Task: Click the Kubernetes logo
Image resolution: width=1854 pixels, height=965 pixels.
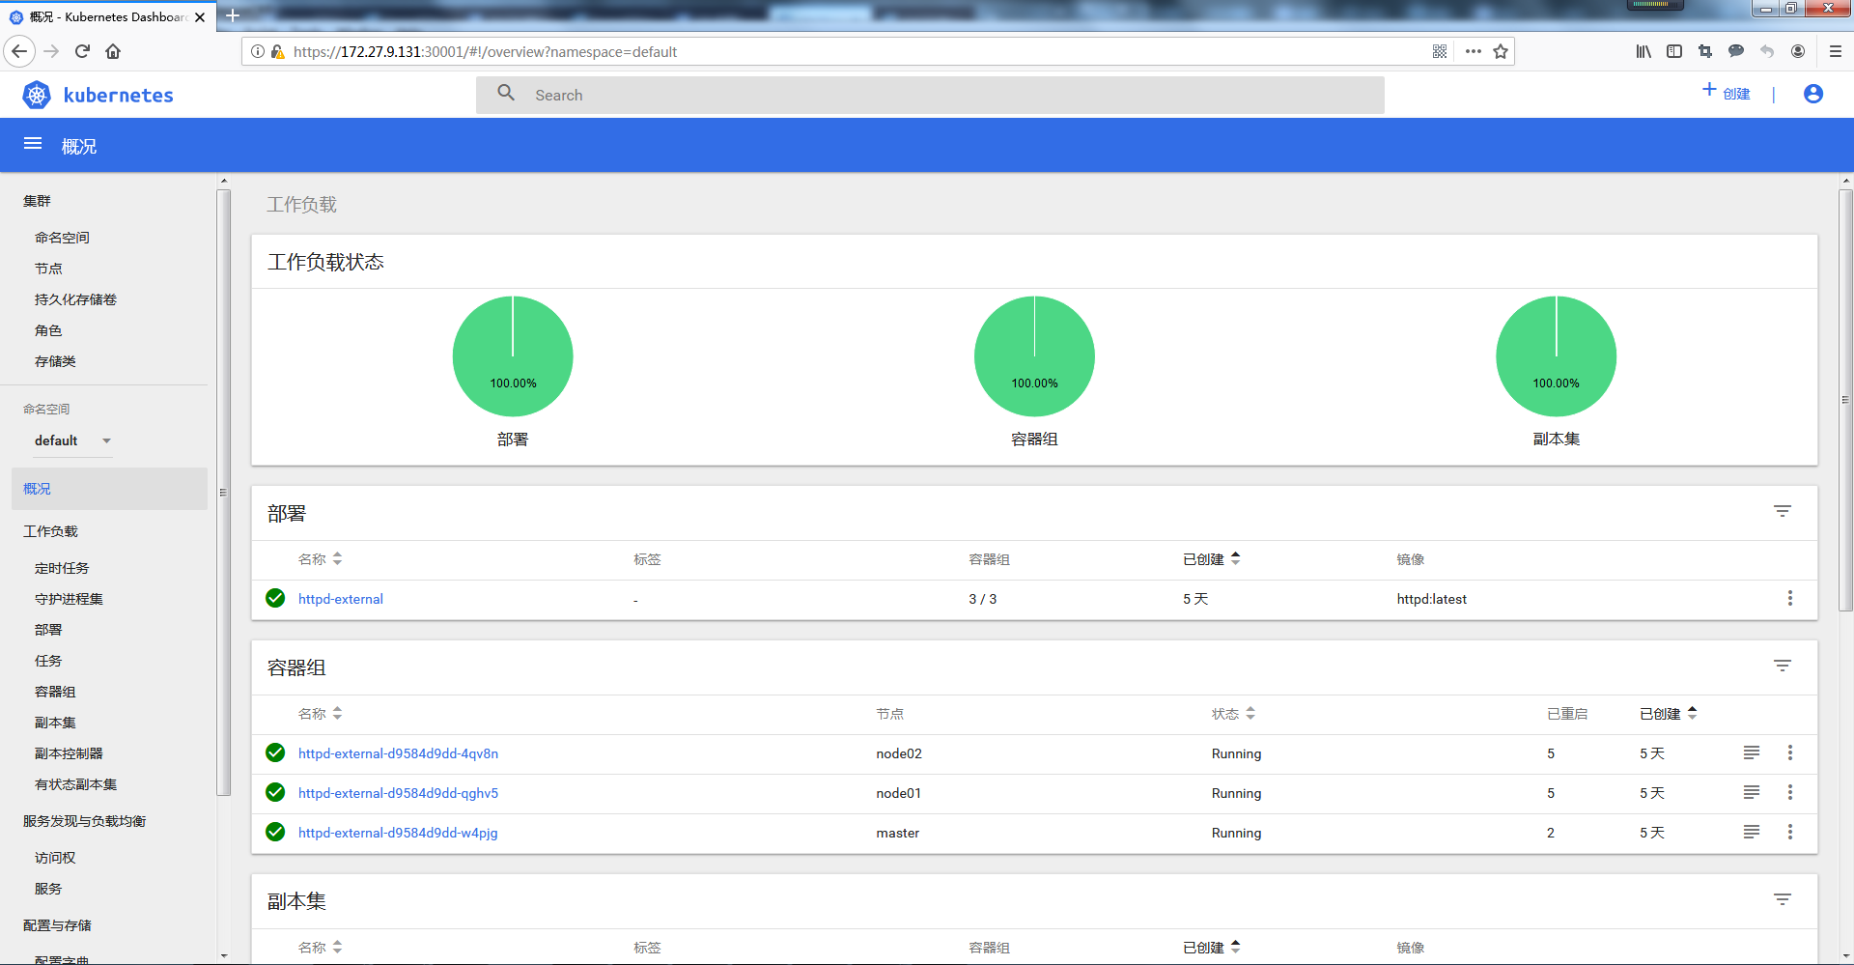Action: 36,95
